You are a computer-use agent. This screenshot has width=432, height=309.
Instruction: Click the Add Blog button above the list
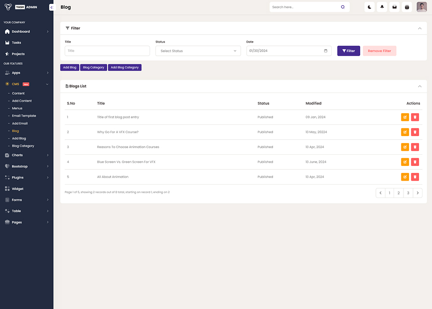coord(70,67)
